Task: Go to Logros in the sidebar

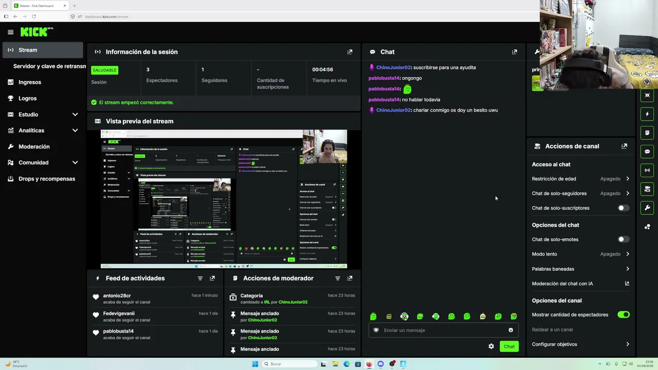Action: click(x=43, y=98)
